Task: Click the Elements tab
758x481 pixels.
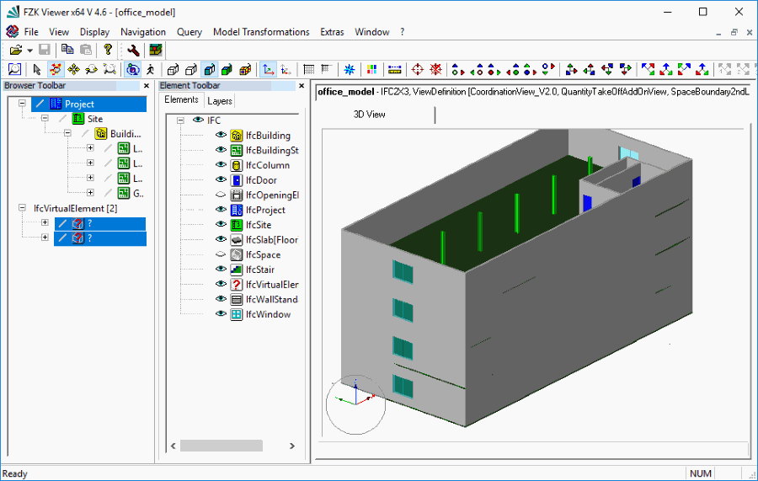Action: tap(181, 99)
